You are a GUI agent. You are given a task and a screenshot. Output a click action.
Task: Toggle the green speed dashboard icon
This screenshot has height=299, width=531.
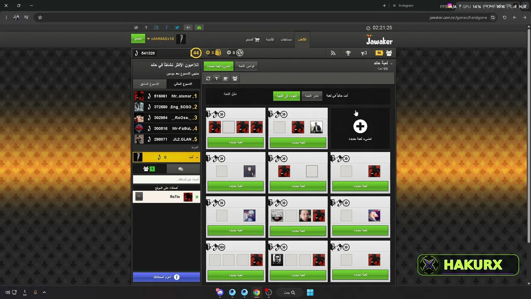click(199, 28)
